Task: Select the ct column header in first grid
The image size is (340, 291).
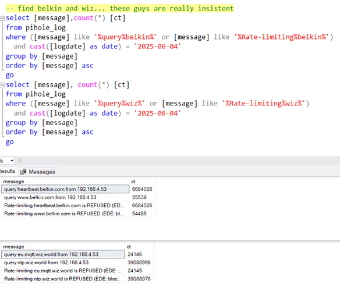Action: [x=143, y=182]
